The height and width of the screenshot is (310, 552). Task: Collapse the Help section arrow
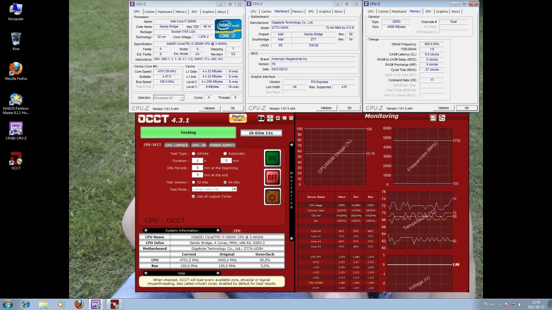tap(218, 273)
